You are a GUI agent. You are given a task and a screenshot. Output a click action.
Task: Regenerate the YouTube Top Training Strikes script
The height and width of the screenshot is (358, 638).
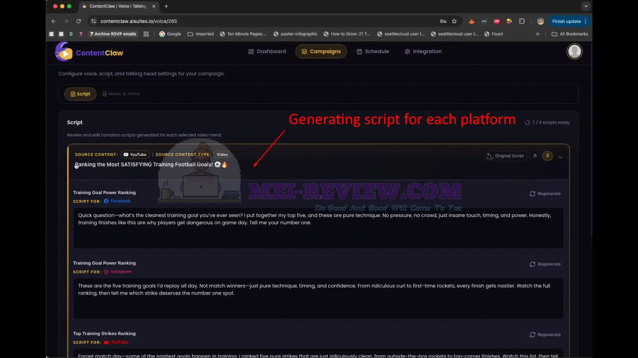pyautogui.click(x=545, y=335)
